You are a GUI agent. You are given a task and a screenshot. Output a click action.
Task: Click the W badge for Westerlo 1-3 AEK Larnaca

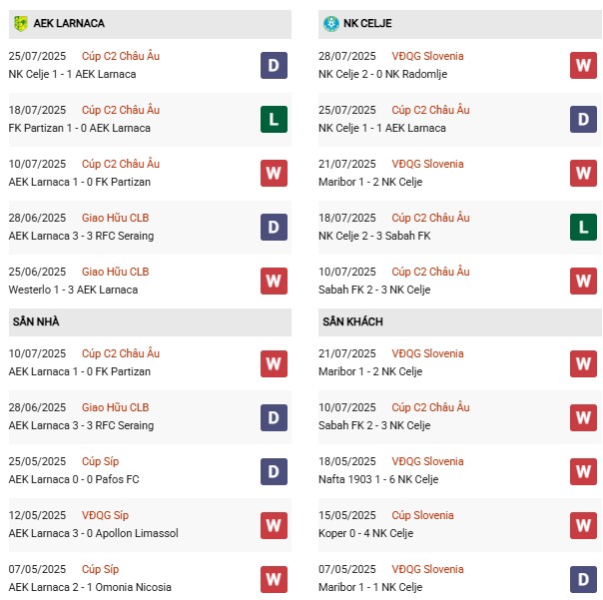(x=274, y=281)
